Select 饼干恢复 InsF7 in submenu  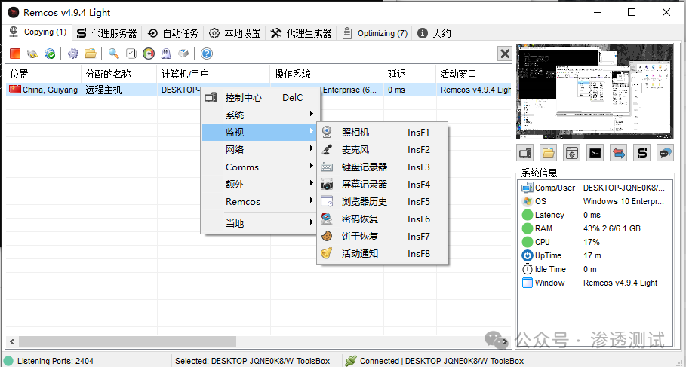(x=383, y=237)
